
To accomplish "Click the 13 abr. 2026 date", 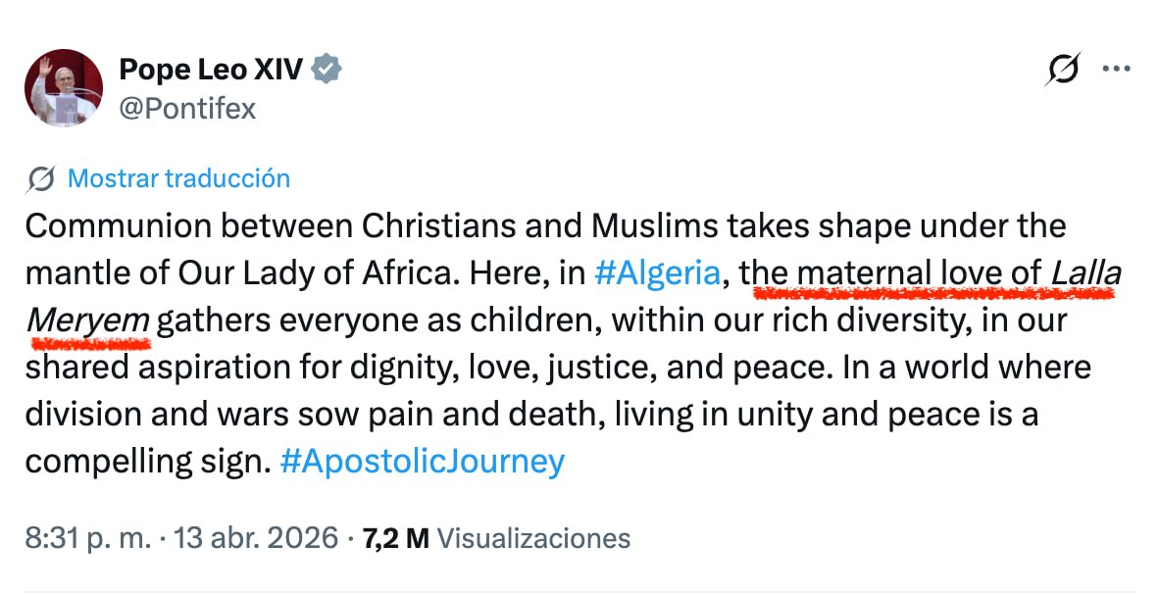I will point(257,538).
